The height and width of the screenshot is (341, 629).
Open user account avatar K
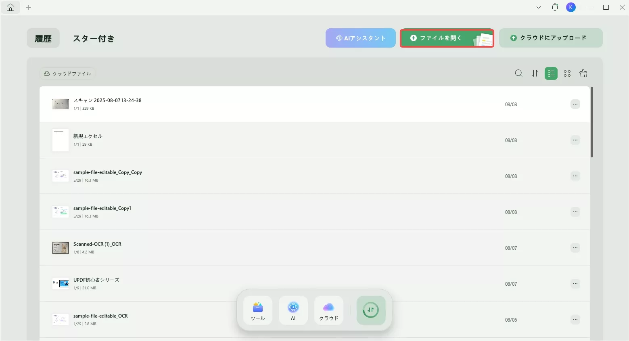click(570, 7)
